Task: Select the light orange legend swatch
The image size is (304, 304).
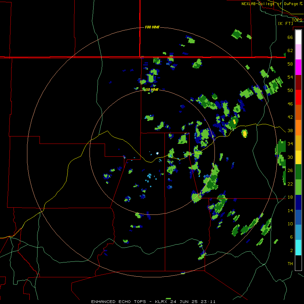Action: coord(298,128)
